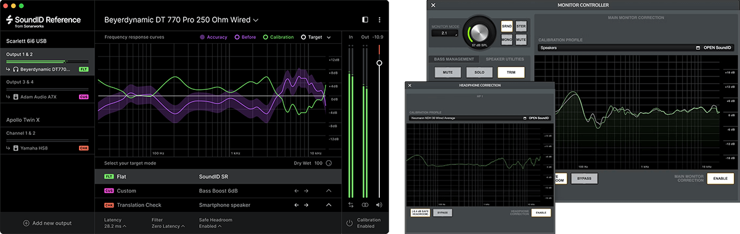The width and height of the screenshot is (740, 234).
Task: Switch to Bass Management tab
Action: pos(454,59)
